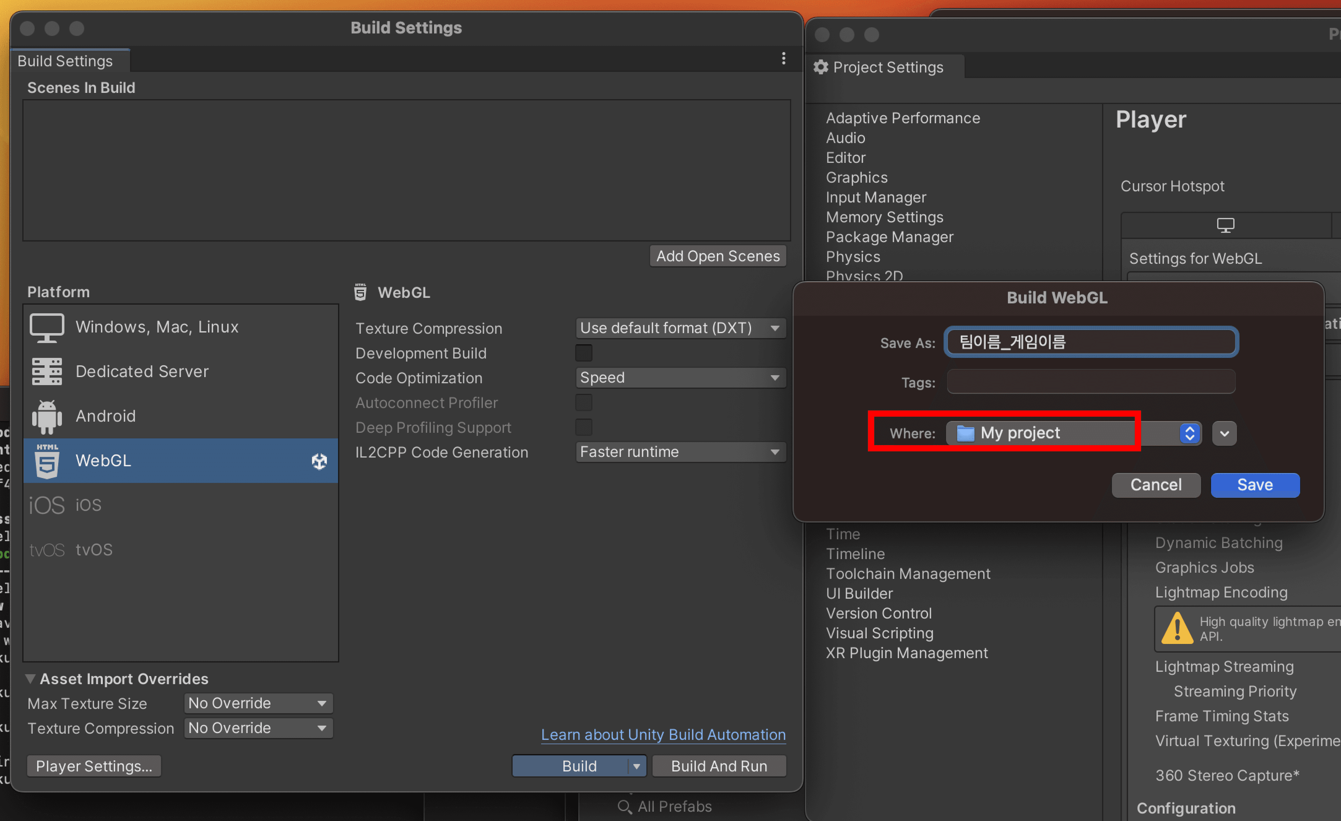This screenshot has width=1341, height=821.
Task: Open IL2CPP Code Generation dropdown
Action: point(681,452)
